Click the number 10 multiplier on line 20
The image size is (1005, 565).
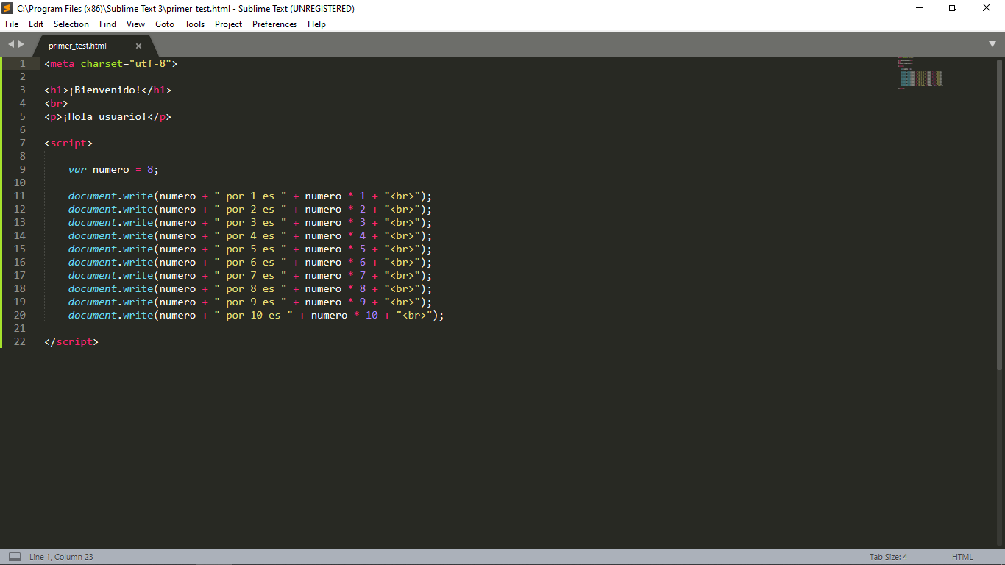372,316
